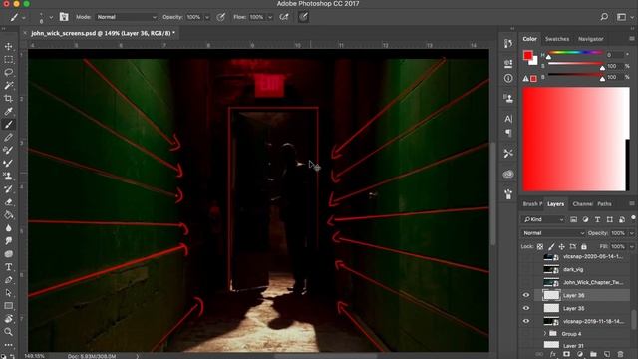Open Flow slider dropdown arrow

(x=270, y=17)
